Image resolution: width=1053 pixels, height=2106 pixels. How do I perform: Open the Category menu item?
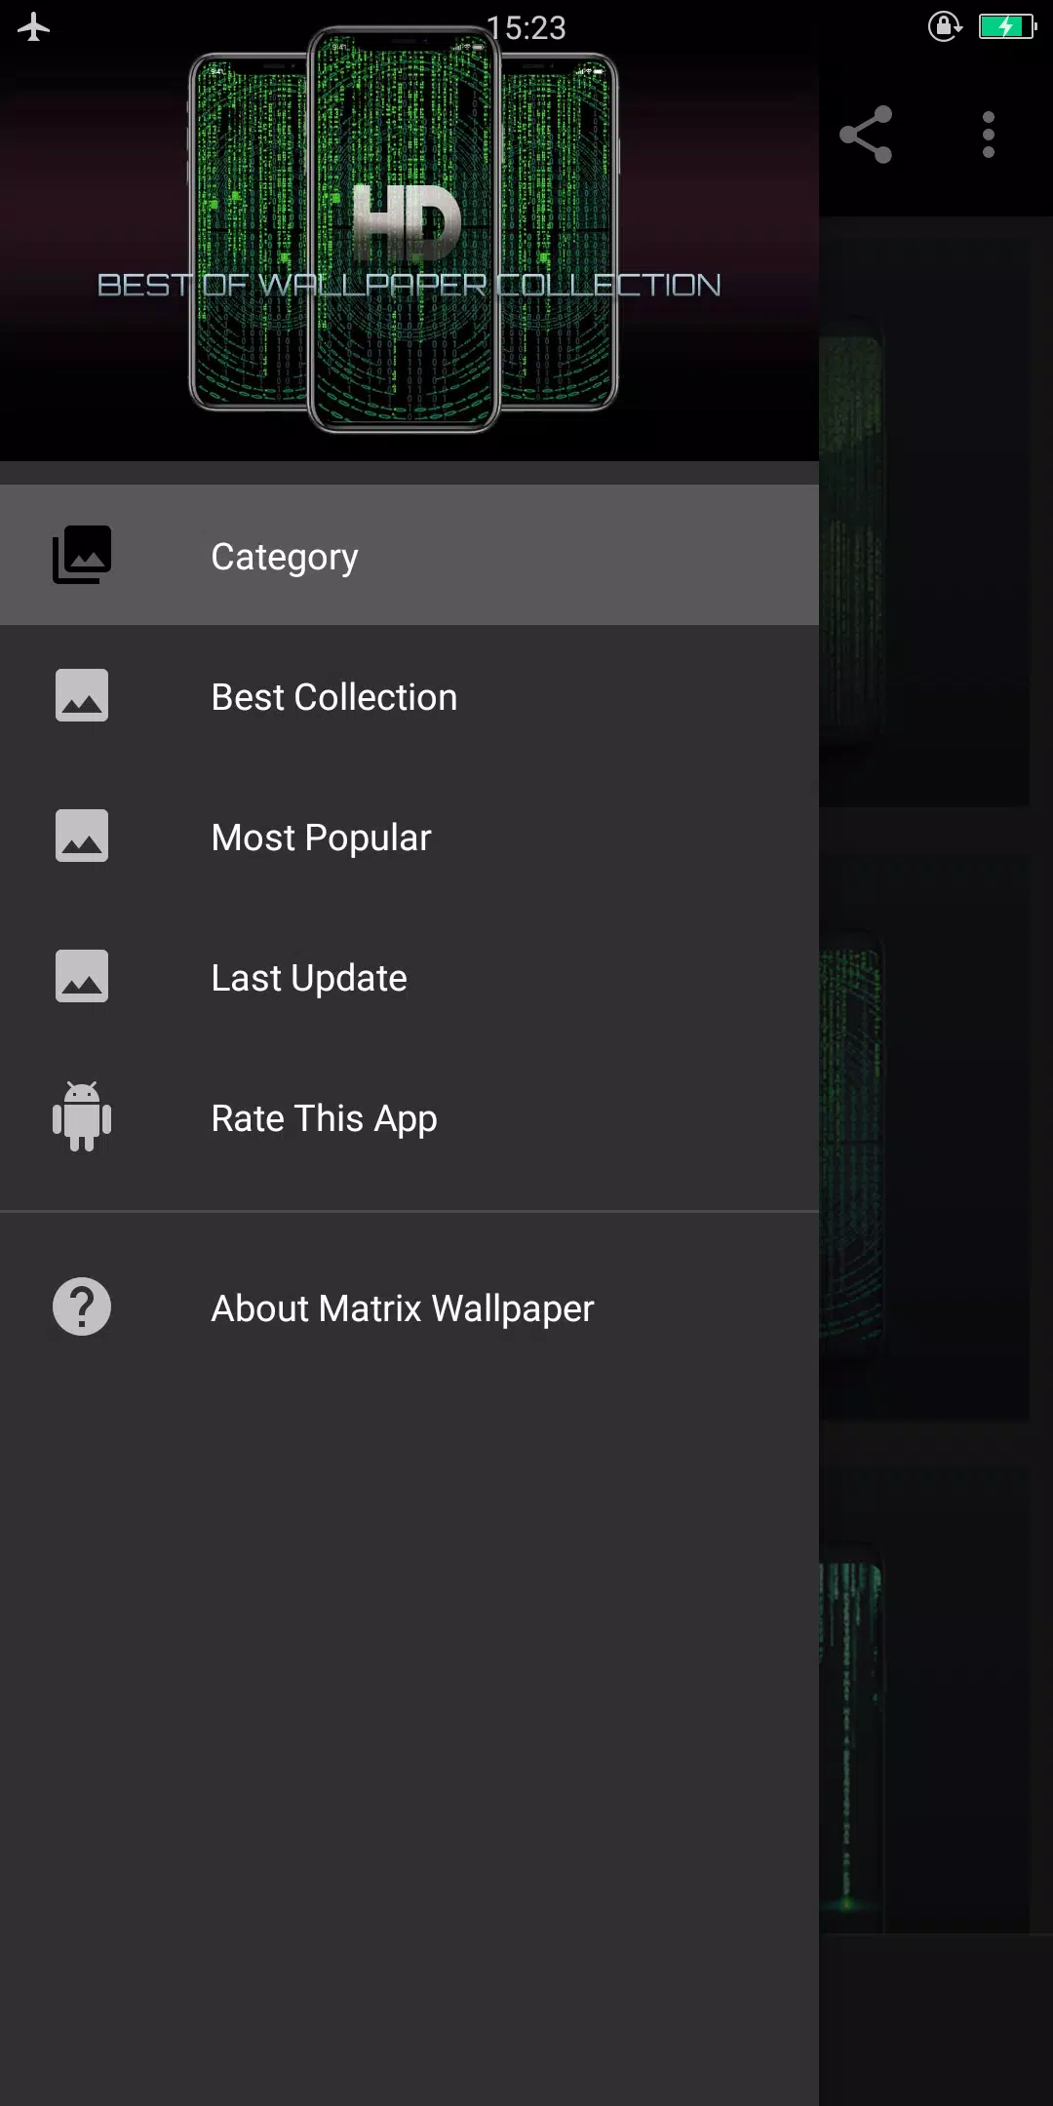point(409,556)
